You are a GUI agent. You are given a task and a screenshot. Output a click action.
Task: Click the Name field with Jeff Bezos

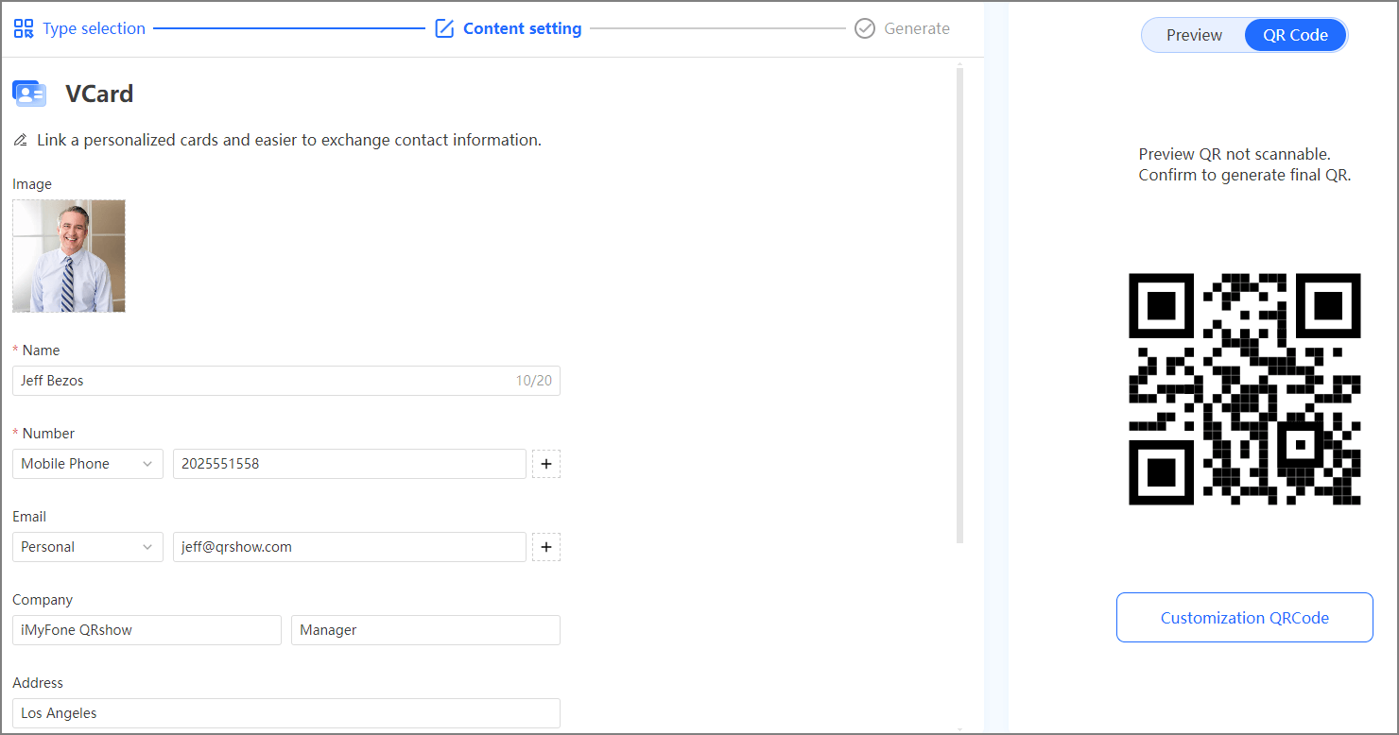286,381
